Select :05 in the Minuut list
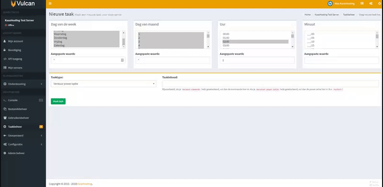The image size is (383, 187). click(340, 38)
